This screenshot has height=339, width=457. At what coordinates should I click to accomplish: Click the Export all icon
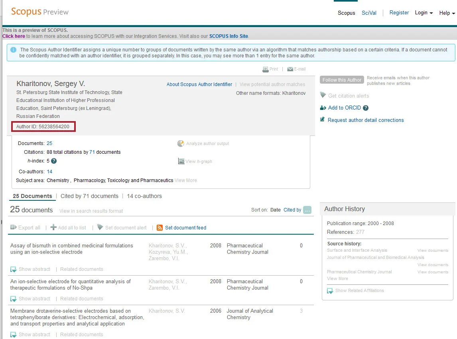coord(14,227)
